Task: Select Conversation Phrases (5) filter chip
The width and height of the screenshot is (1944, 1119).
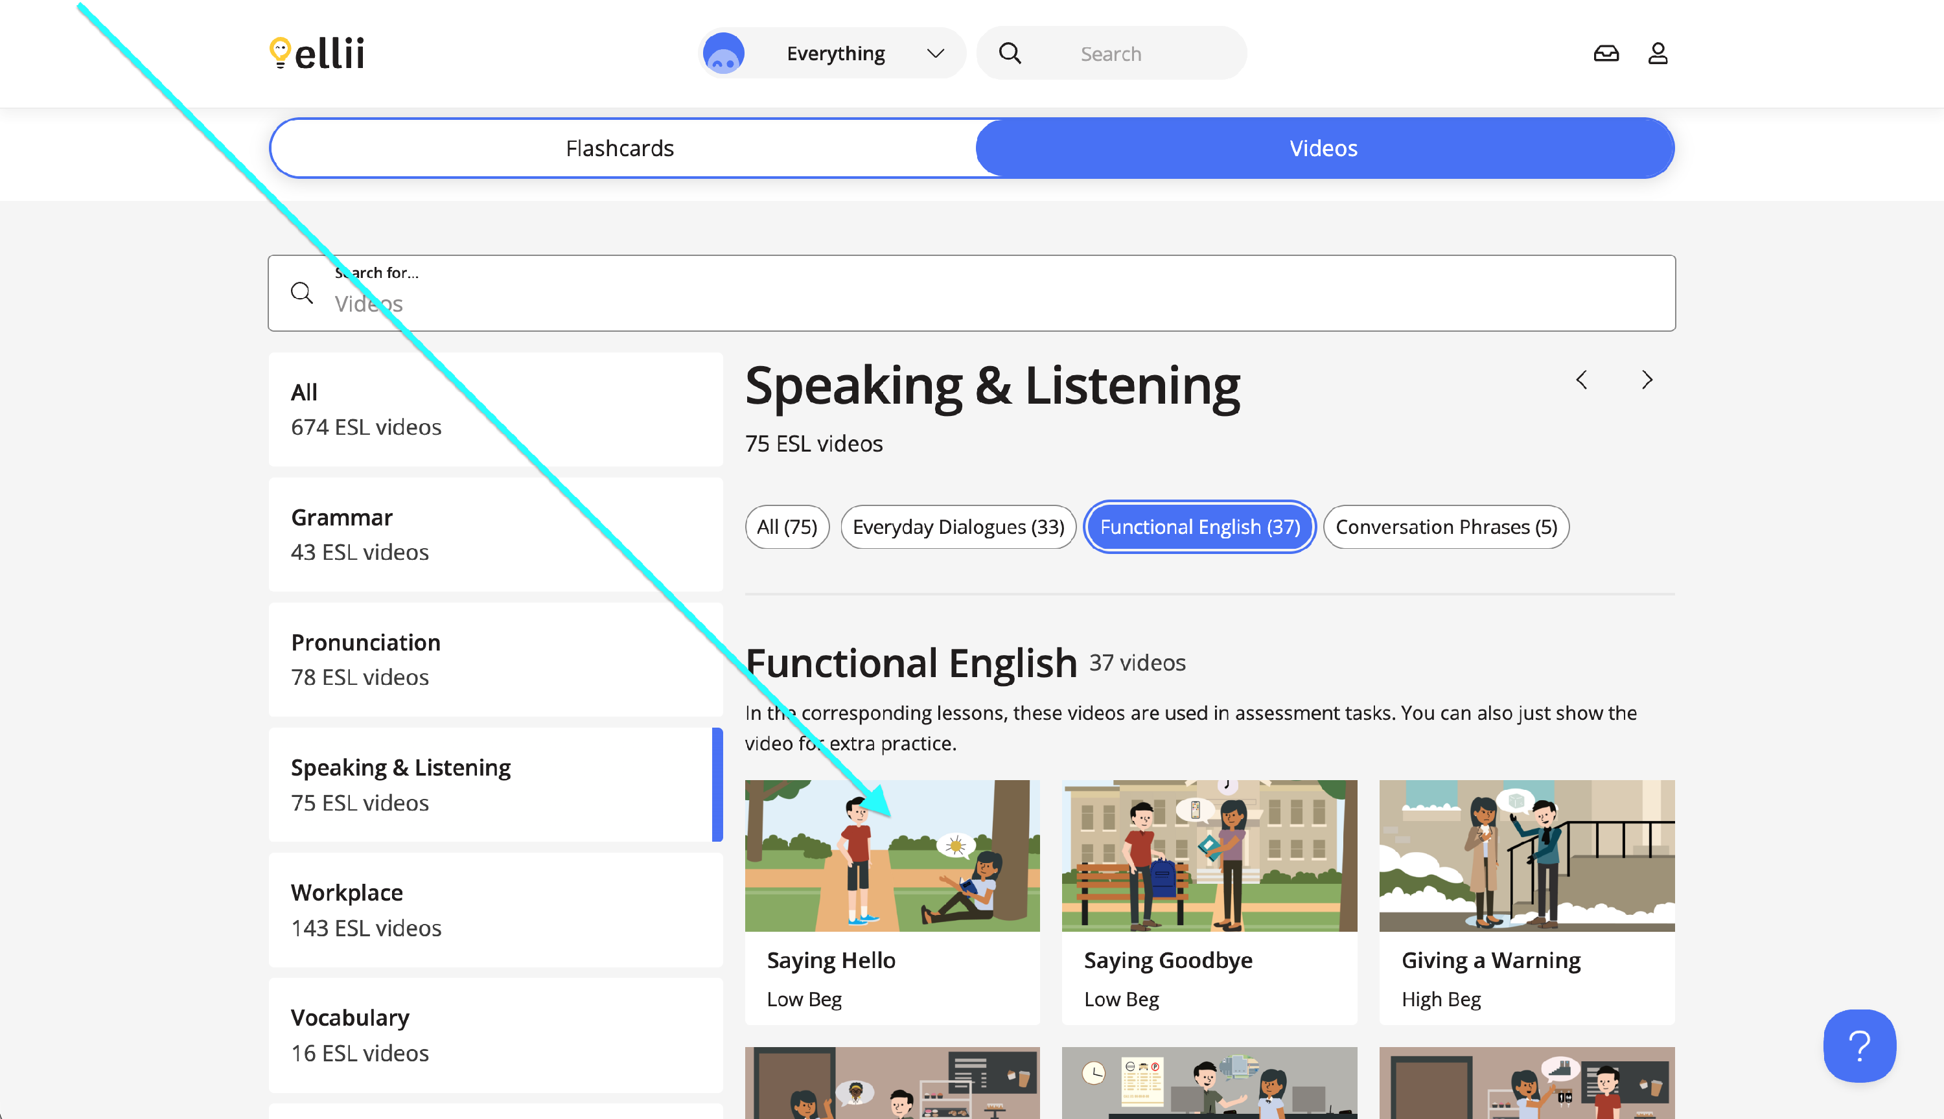Action: pyautogui.click(x=1445, y=527)
